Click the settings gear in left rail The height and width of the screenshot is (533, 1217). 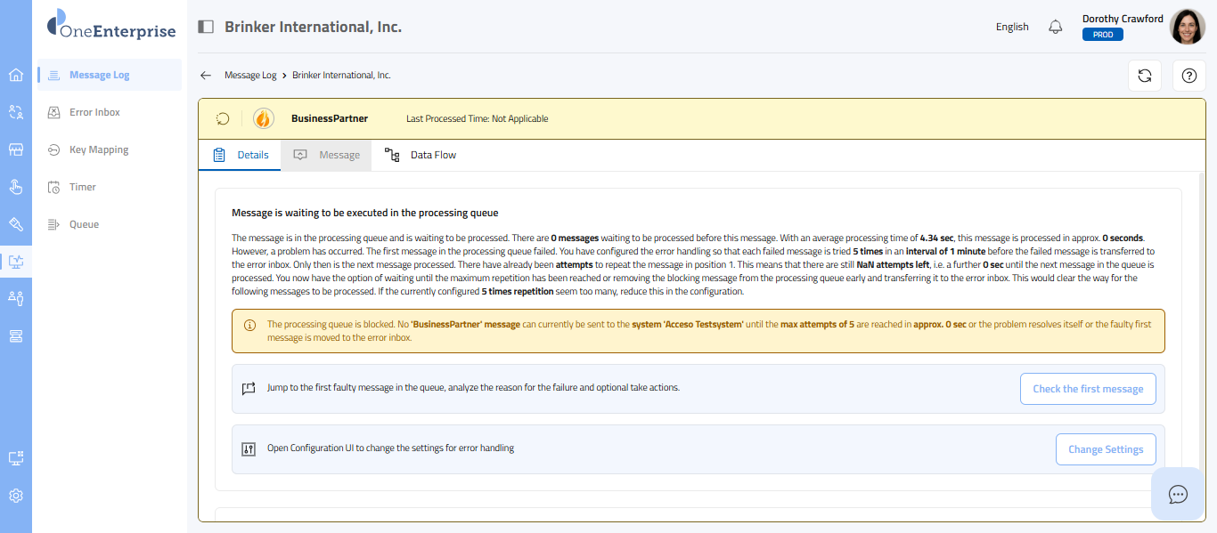pyautogui.click(x=15, y=496)
